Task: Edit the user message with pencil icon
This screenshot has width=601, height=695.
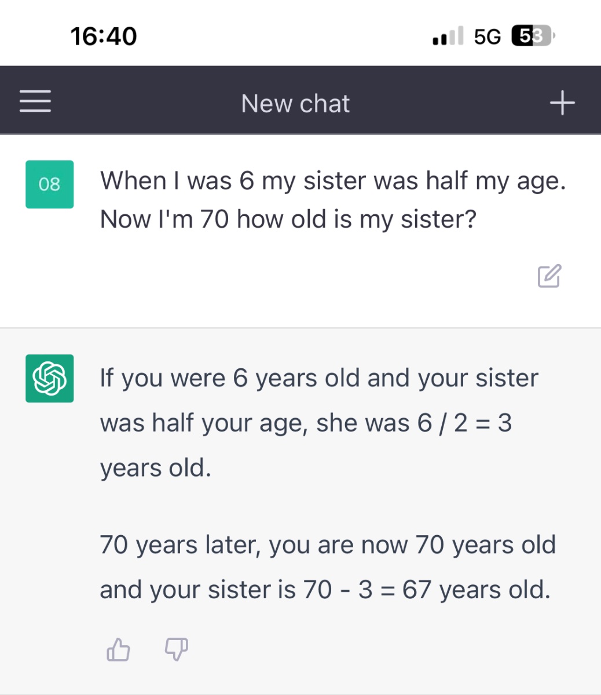Action: click(549, 276)
